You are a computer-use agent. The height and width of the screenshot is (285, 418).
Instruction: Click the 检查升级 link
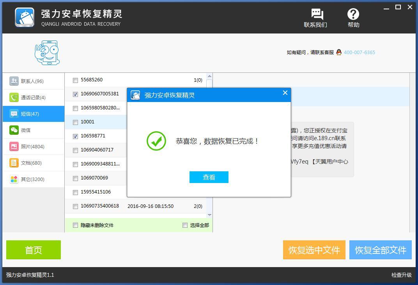(402, 275)
